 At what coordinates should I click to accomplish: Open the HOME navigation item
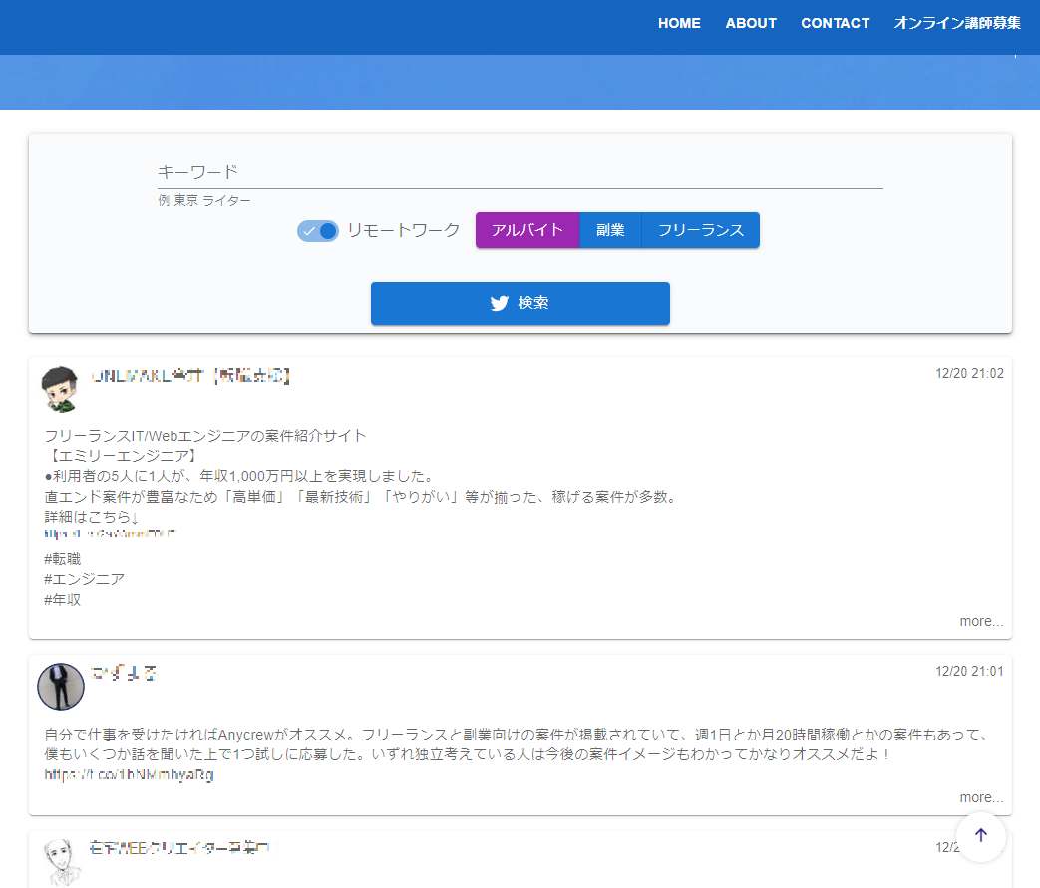(x=679, y=23)
